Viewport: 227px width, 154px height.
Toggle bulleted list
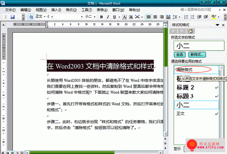pyautogui.click(x=192, y=17)
